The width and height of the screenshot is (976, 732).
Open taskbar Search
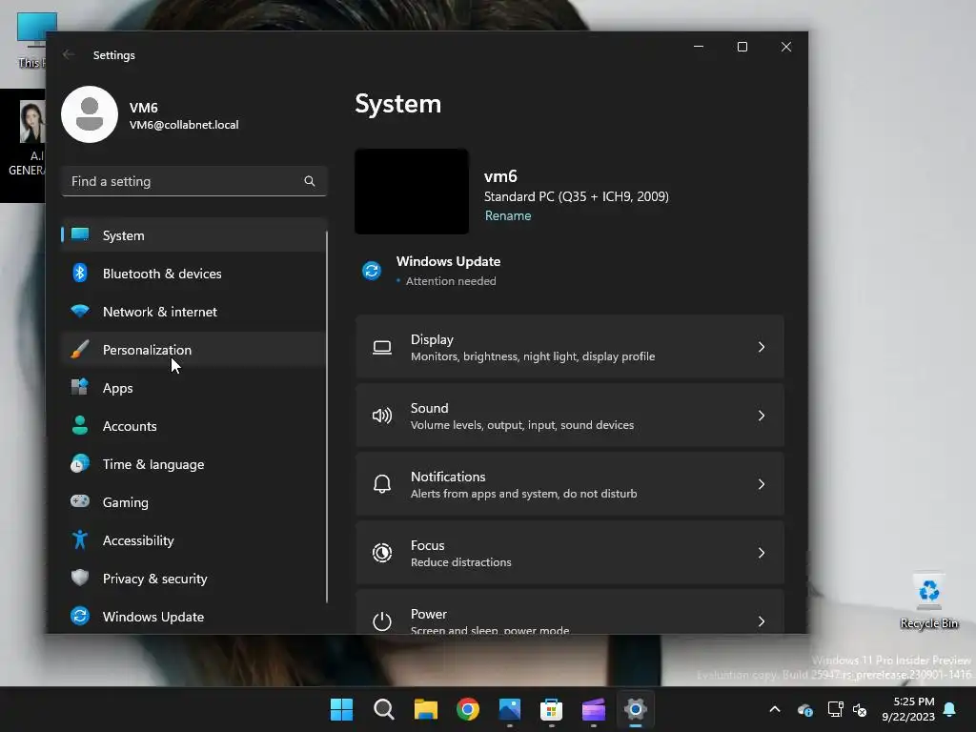point(383,709)
